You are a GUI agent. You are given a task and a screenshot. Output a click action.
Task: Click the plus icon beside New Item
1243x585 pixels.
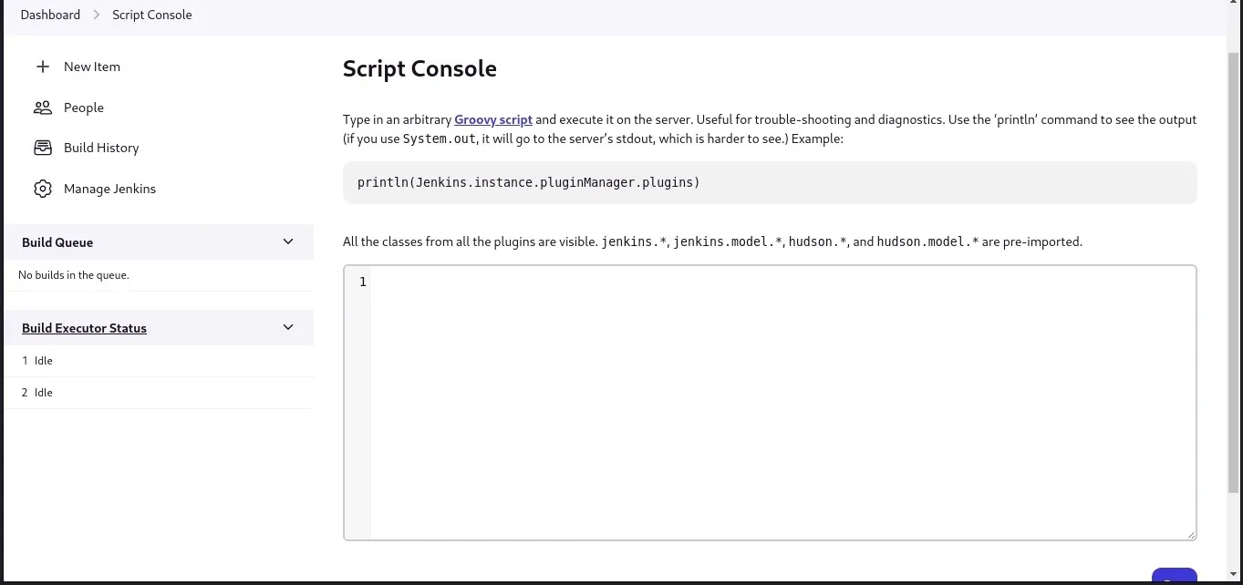coord(42,67)
